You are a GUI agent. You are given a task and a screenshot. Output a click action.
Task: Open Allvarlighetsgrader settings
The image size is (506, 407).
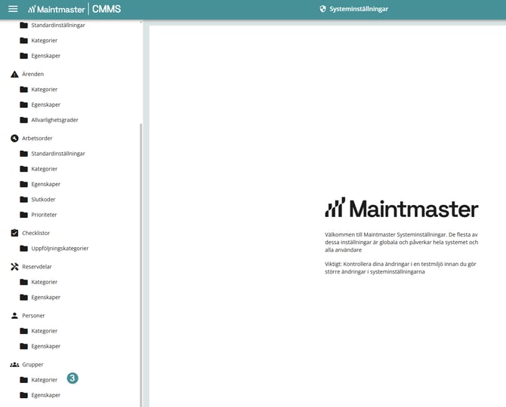click(55, 120)
